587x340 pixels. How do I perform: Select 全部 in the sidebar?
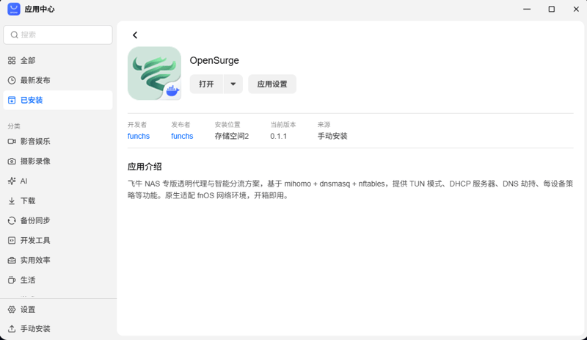pyautogui.click(x=58, y=60)
